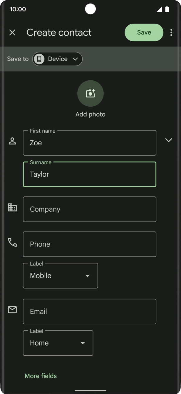Tap the Add photo label
Screen dimensions: 181x394
click(90, 114)
